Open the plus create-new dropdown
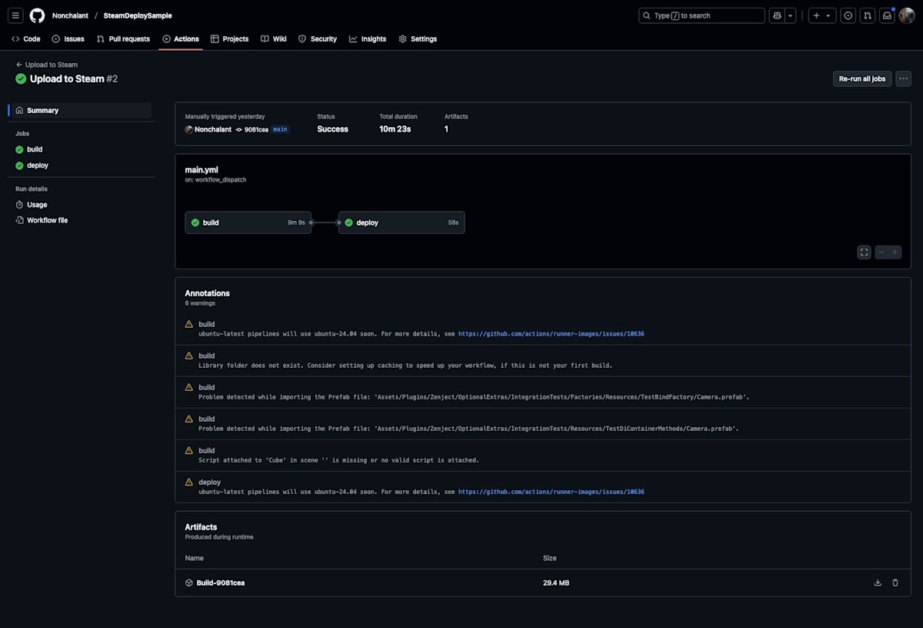 pyautogui.click(x=821, y=15)
